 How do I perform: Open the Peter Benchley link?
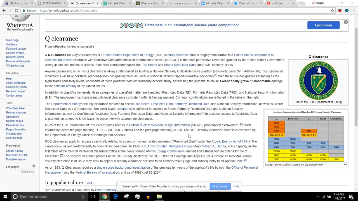click(x=105, y=190)
